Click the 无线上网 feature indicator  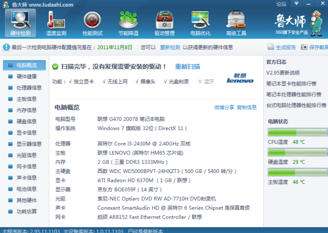pyautogui.click(x=115, y=82)
